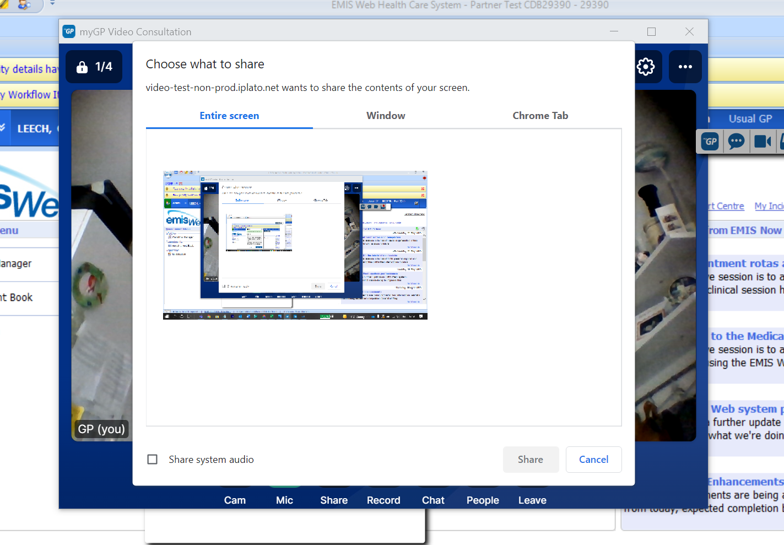
Task: Click the myGP icon in EMIS floating toolbar
Action: [x=710, y=142]
